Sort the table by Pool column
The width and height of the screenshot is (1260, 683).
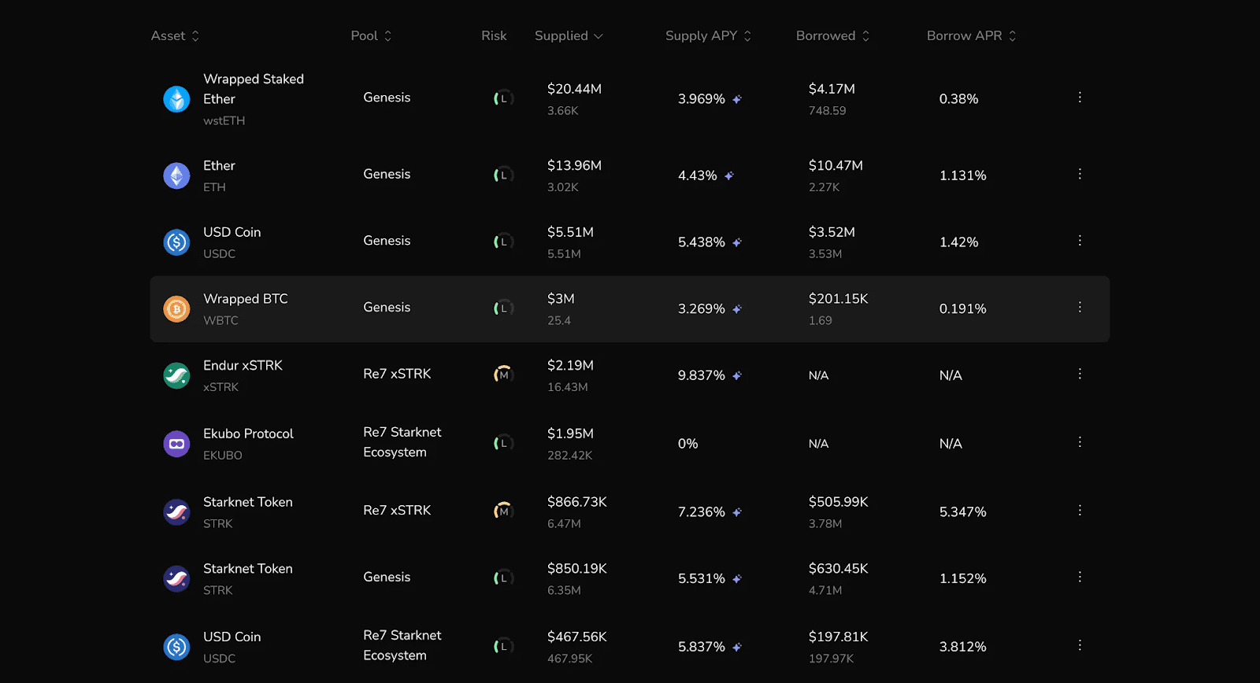[371, 36]
